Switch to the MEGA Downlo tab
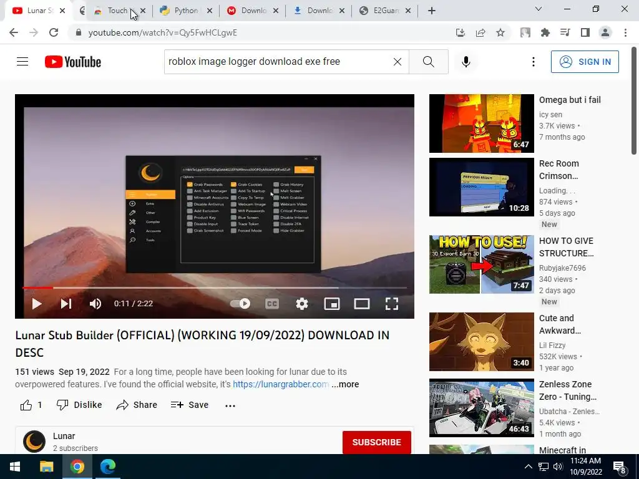 [253, 11]
